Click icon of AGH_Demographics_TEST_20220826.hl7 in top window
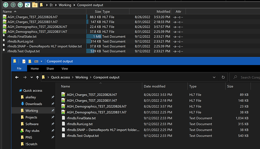The height and width of the screenshot is (149, 260). [x=5, y=27]
